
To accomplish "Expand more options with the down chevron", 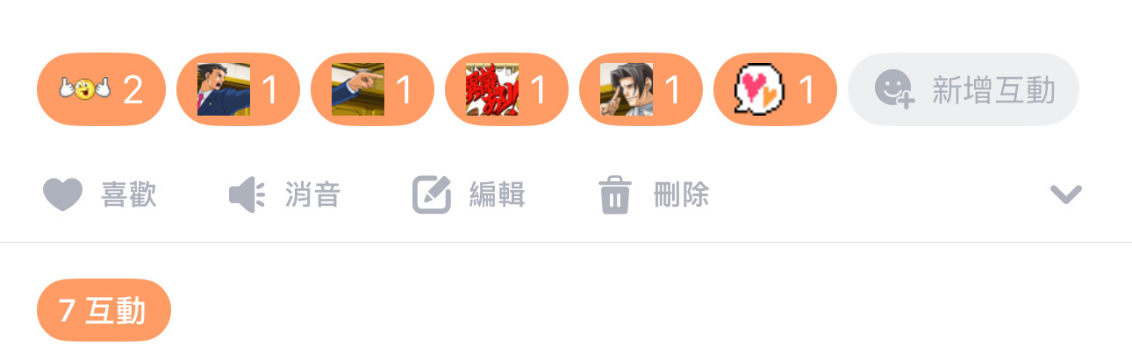I will 1066,194.
